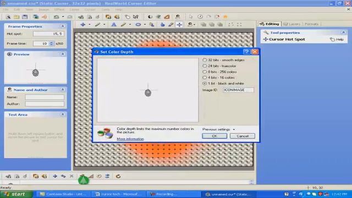Open the pencil tool dropdown arrow
Image resolution: width=352 pixels, height=198 pixels.
pos(104,24)
